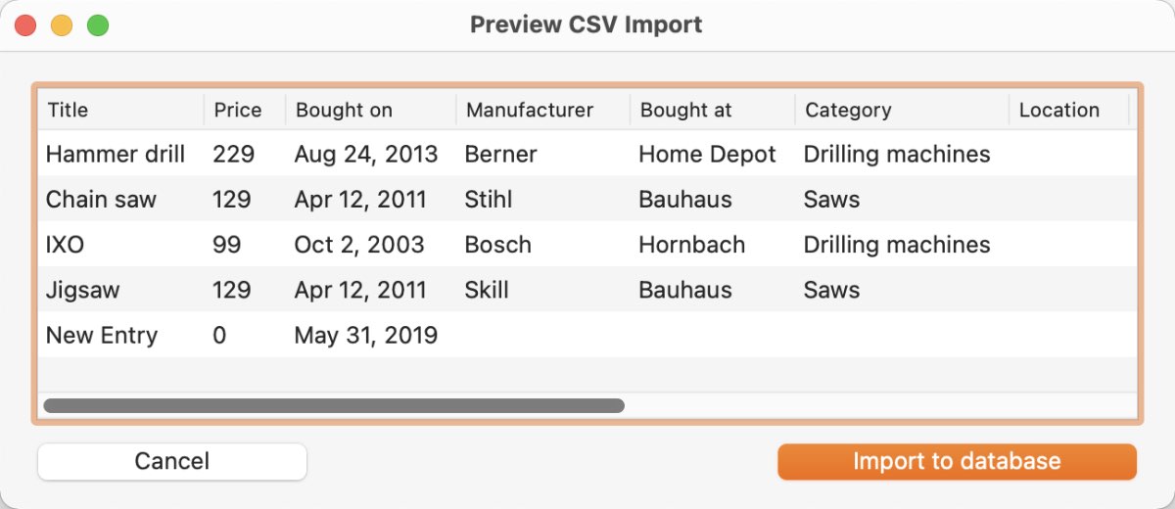Click the Bought on column header
Image resolution: width=1175 pixels, height=509 pixels.
[371, 110]
